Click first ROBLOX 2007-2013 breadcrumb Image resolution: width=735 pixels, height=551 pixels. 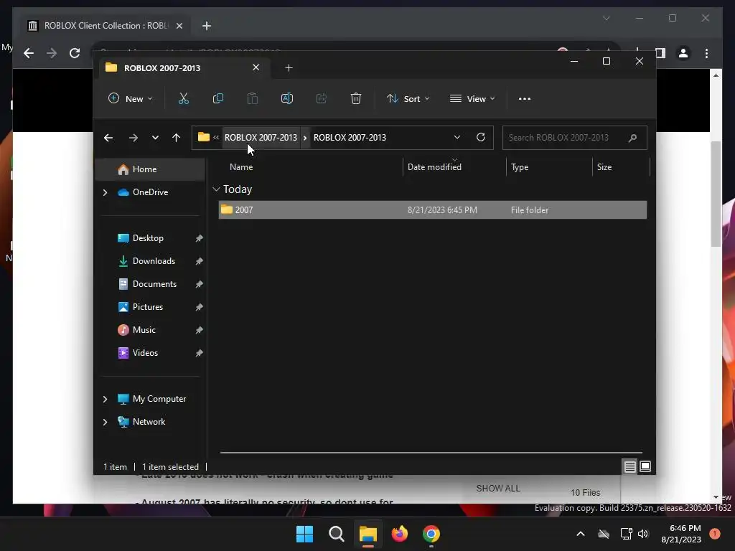pos(261,138)
